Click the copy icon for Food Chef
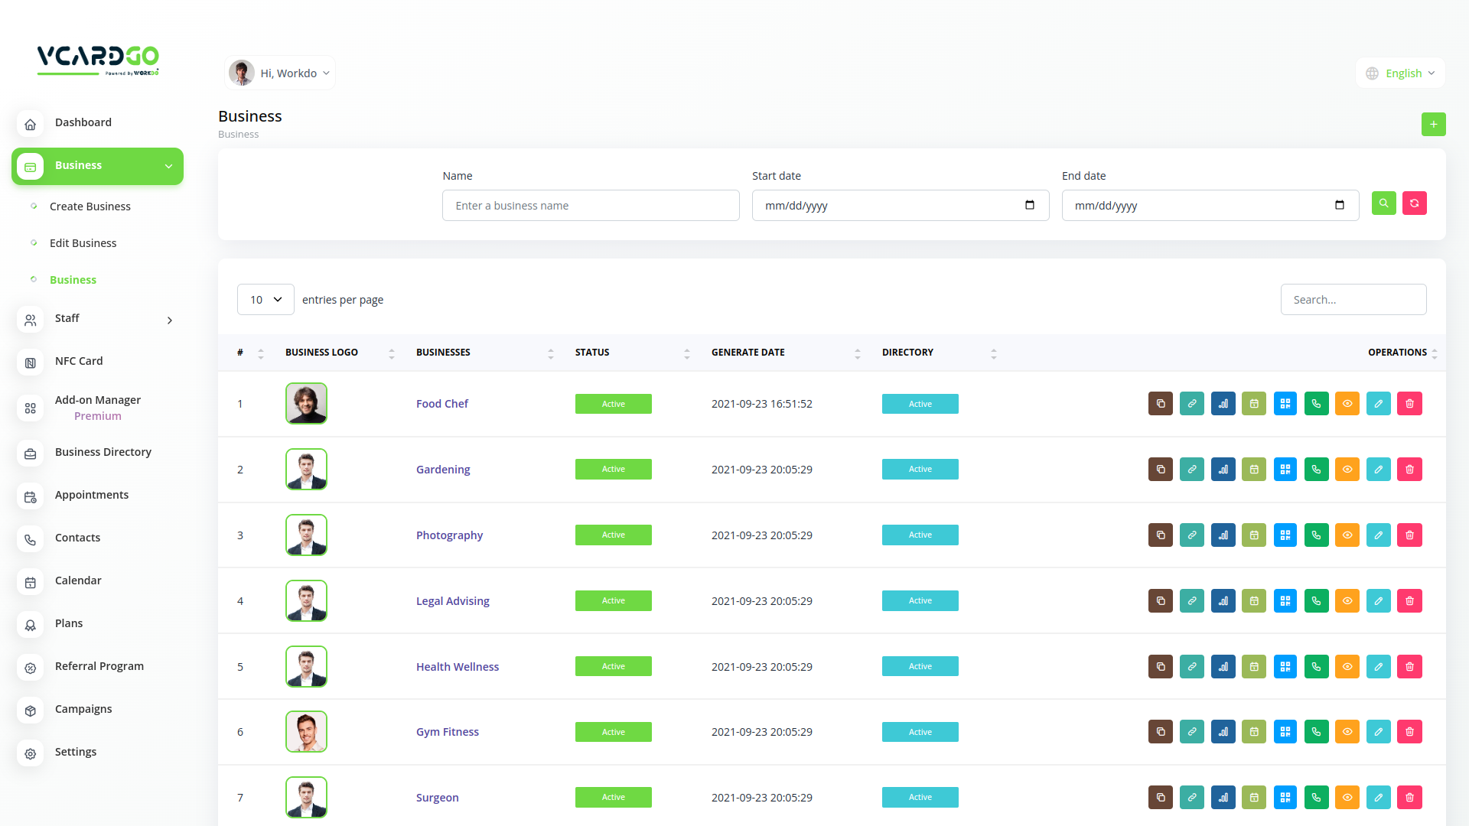1469x826 pixels. tap(1160, 404)
